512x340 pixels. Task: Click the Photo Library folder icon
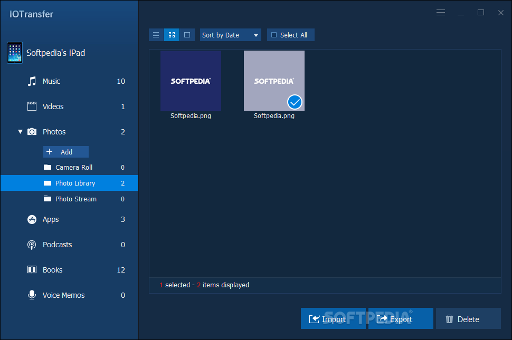tap(48, 183)
